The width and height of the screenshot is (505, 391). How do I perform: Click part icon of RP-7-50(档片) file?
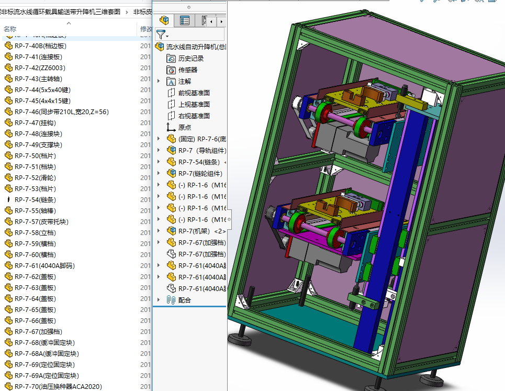coord(8,155)
